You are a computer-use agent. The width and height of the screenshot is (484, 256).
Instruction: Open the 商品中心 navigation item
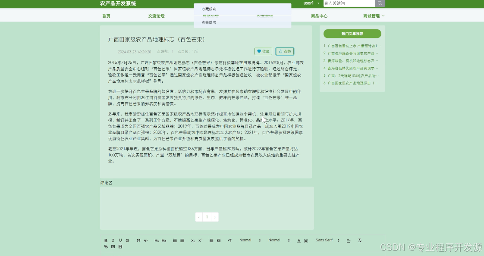click(319, 16)
